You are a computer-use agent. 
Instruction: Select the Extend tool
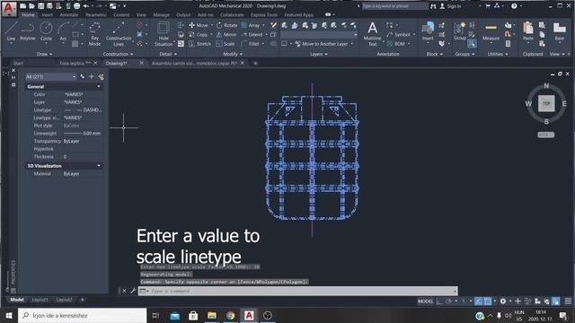pyautogui.click(x=252, y=34)
